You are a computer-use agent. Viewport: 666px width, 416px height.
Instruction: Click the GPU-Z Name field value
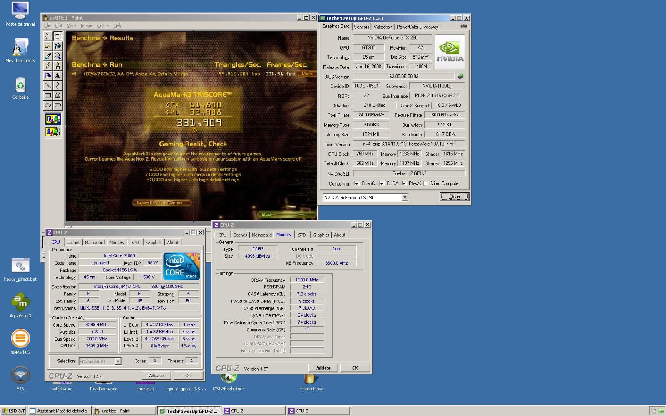pos(392,37)
